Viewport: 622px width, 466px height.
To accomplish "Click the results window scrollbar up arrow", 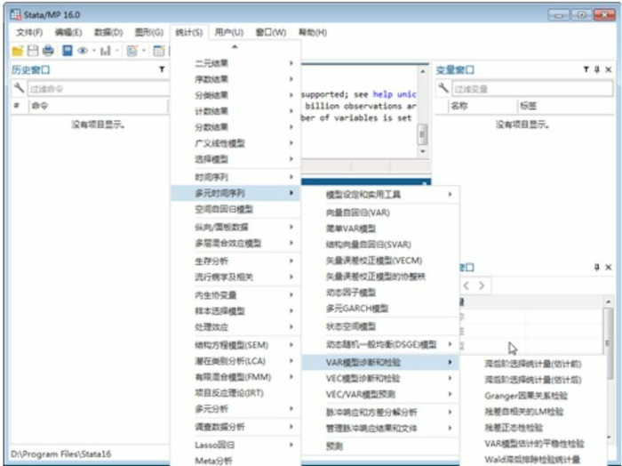I will 422,71.
